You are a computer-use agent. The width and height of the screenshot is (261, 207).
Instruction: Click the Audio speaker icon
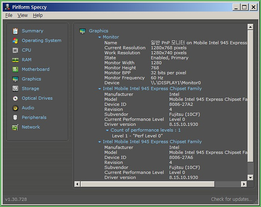(x=15, y=108)
